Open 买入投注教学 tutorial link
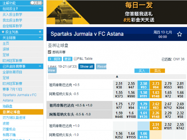 coord(12,14)
